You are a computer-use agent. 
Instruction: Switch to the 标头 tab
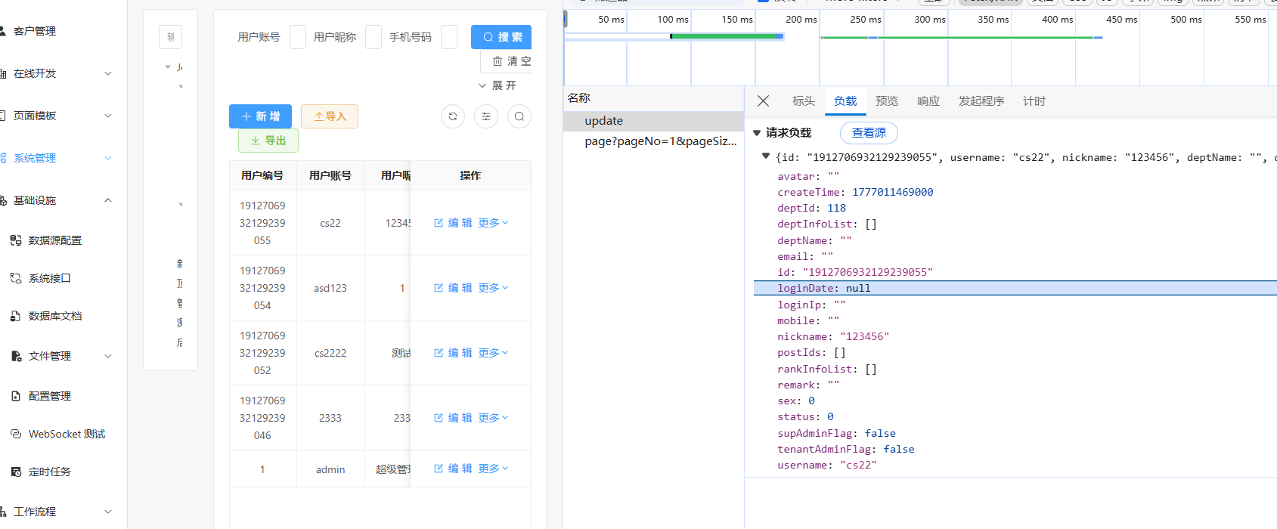(x=803, y=101)
